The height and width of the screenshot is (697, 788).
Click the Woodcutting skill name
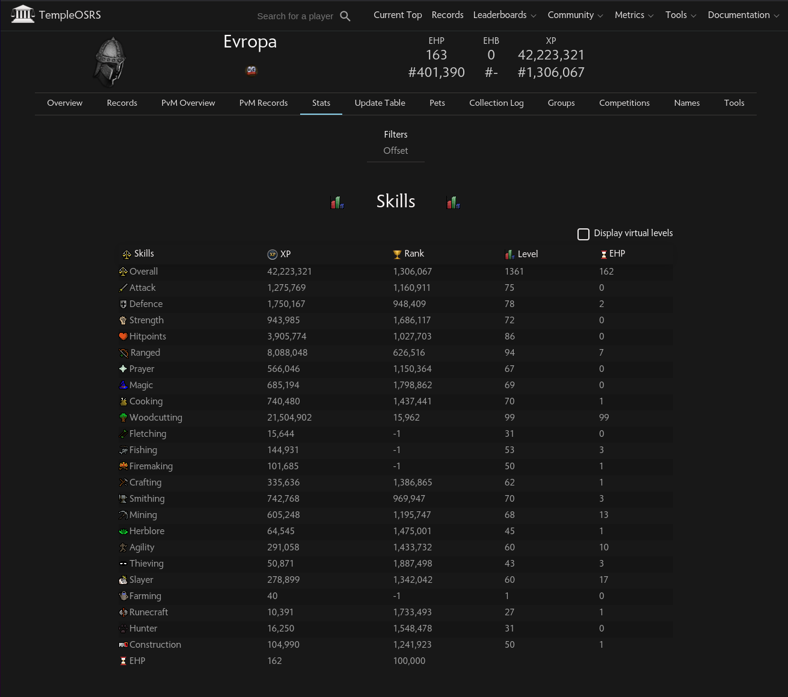(x=156, y=418)
